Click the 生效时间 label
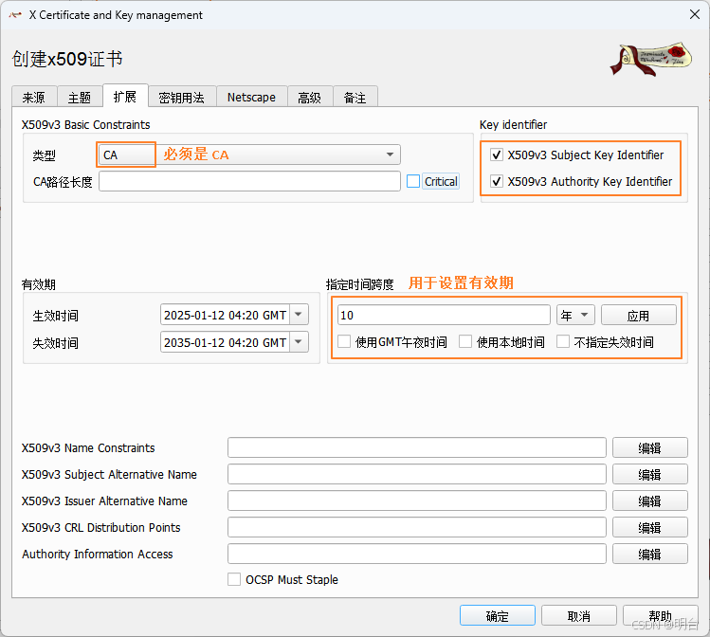This screenshot has height=637, width=710. (56, 316)
